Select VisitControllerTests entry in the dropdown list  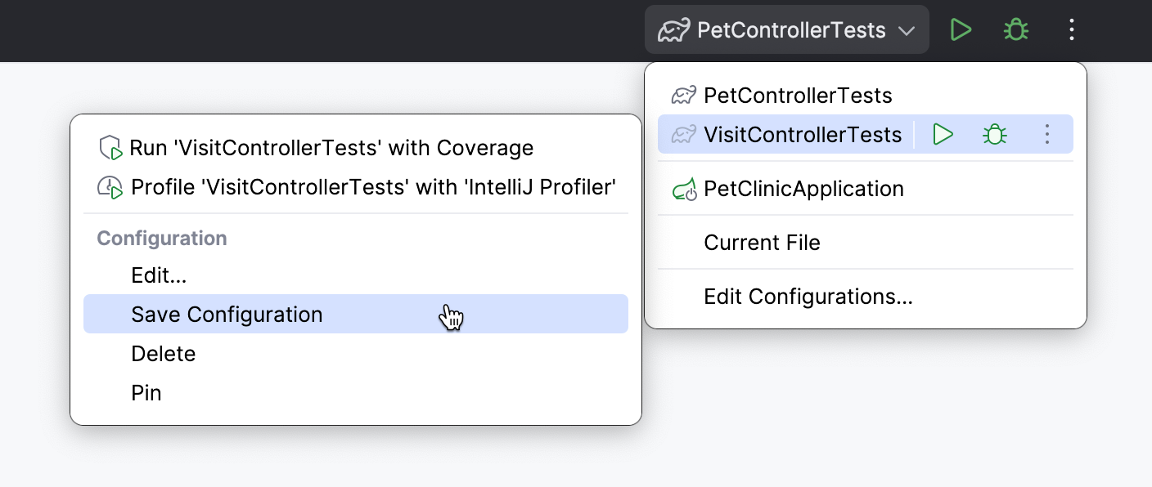click(x=803, y=134)
